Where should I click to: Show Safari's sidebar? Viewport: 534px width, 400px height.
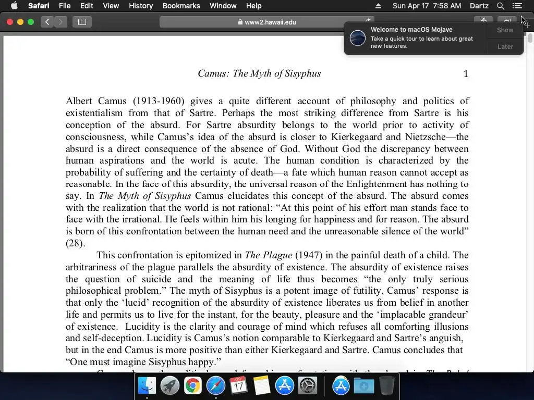[x=82, y=22]
